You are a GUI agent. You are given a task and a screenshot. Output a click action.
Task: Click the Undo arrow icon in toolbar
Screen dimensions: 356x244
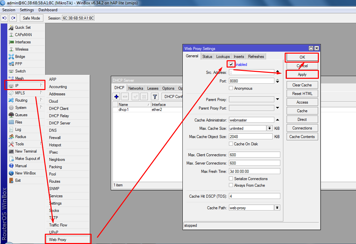[x=4, y=18]
